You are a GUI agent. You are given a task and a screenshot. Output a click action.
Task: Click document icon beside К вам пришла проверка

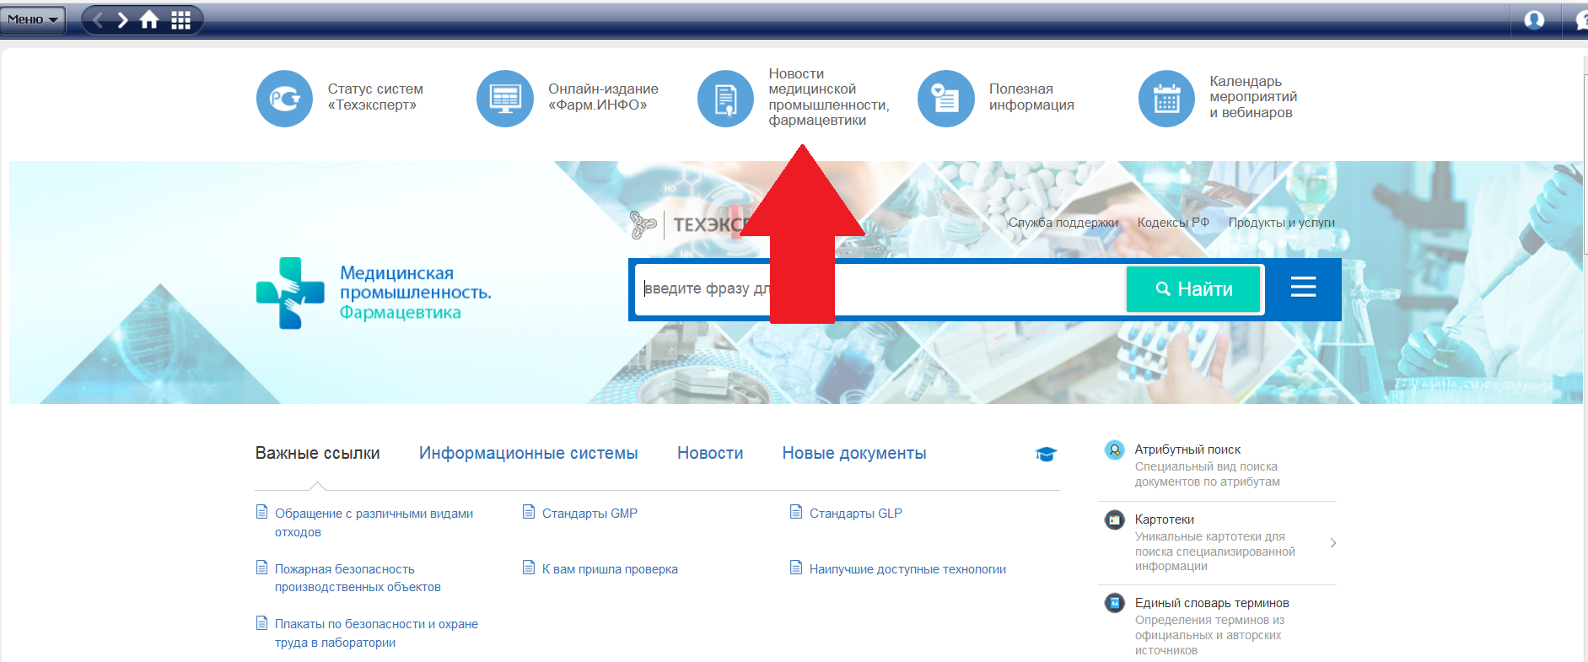tap(529, 567)
